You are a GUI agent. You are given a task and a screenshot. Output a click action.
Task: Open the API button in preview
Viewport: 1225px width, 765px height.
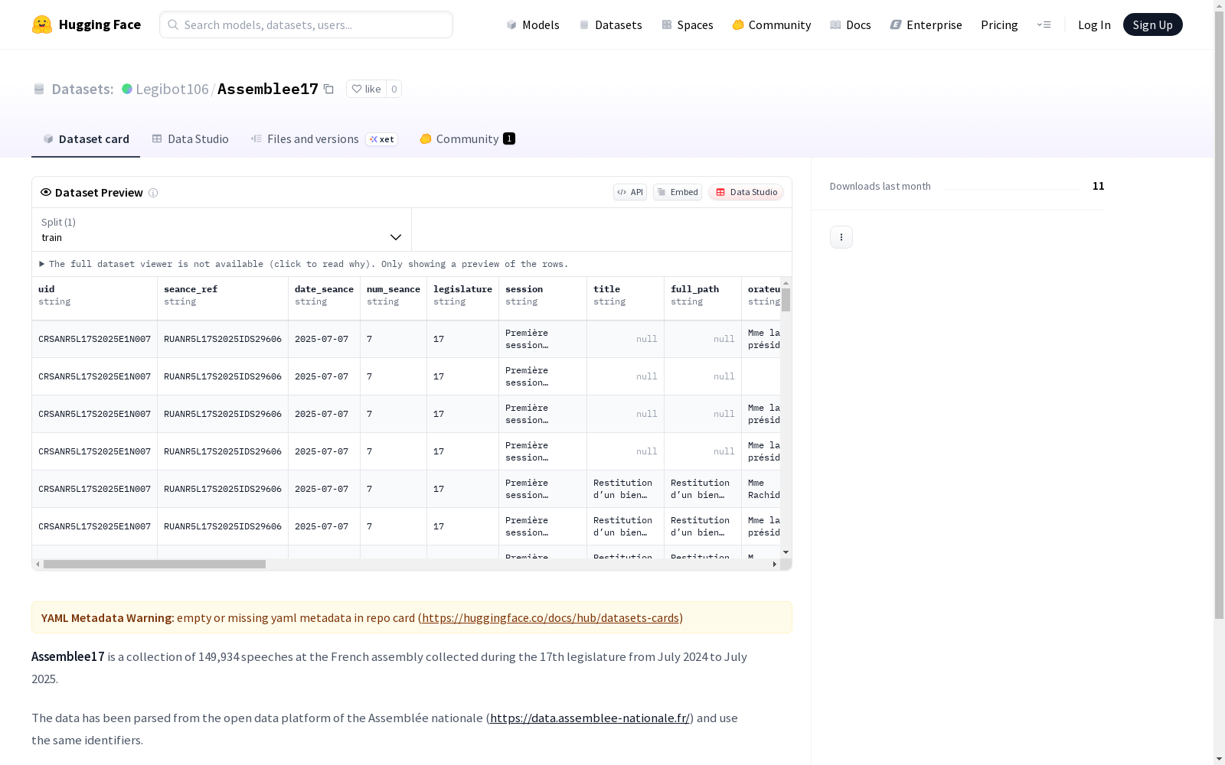click(x=630, y=192)
